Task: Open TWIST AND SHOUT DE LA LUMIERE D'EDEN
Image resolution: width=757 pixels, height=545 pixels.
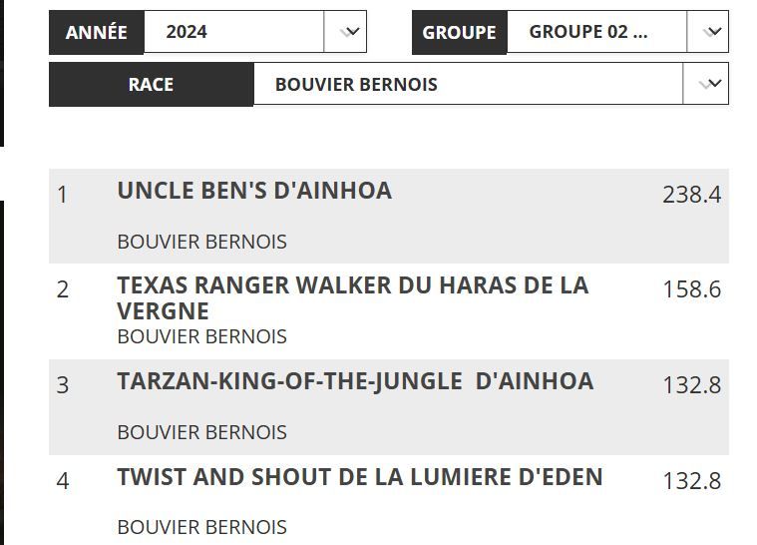Action: point(360,477)
